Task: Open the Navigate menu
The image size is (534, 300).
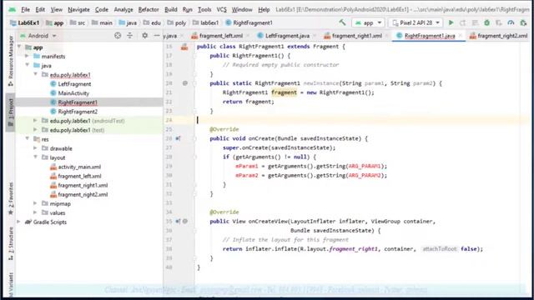Action: point(78,9)
